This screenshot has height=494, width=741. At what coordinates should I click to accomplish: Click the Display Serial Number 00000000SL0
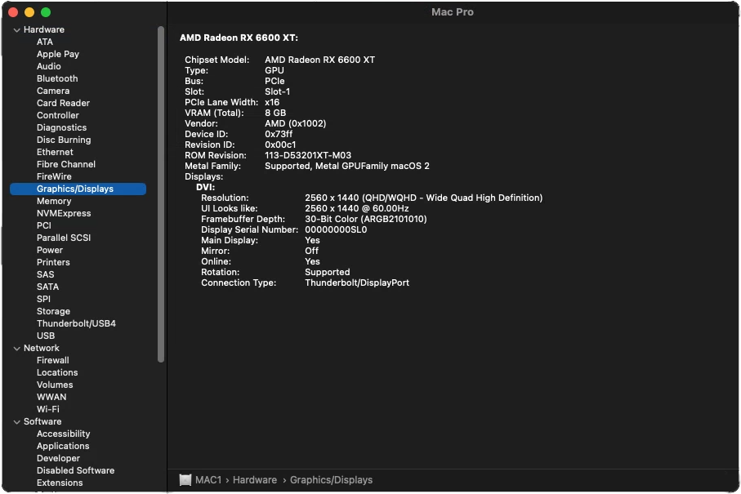coord(336,230)
